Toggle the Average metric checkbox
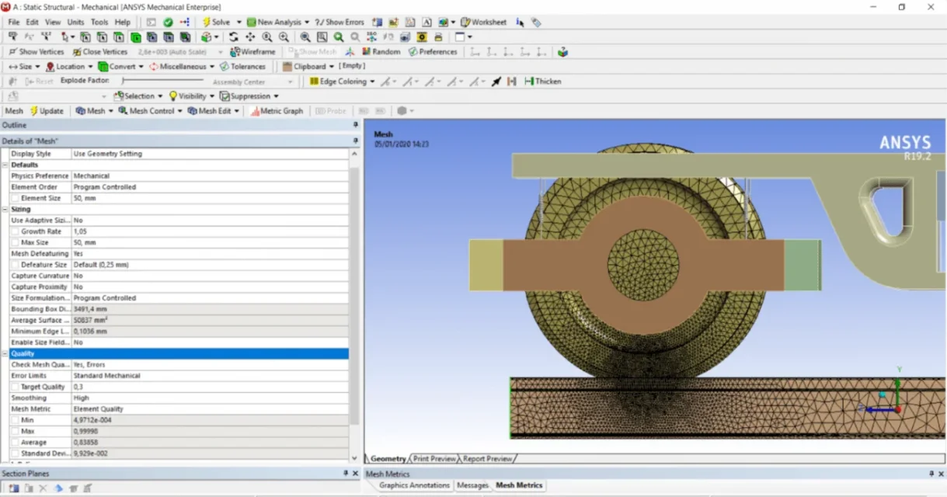 pyautogui.click(x=16, y=442)
